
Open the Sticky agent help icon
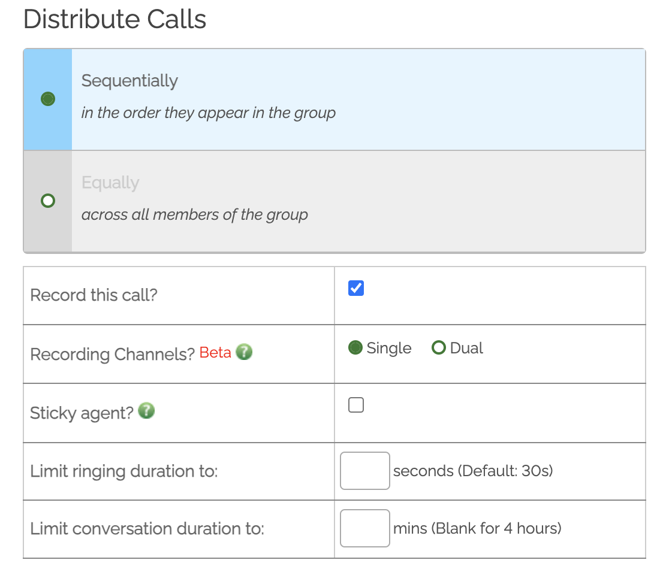(x=147, y=411)
